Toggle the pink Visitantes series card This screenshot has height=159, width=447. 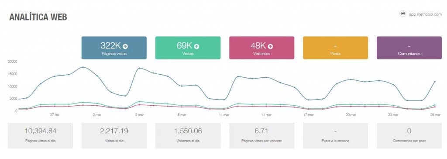[262, 48]
